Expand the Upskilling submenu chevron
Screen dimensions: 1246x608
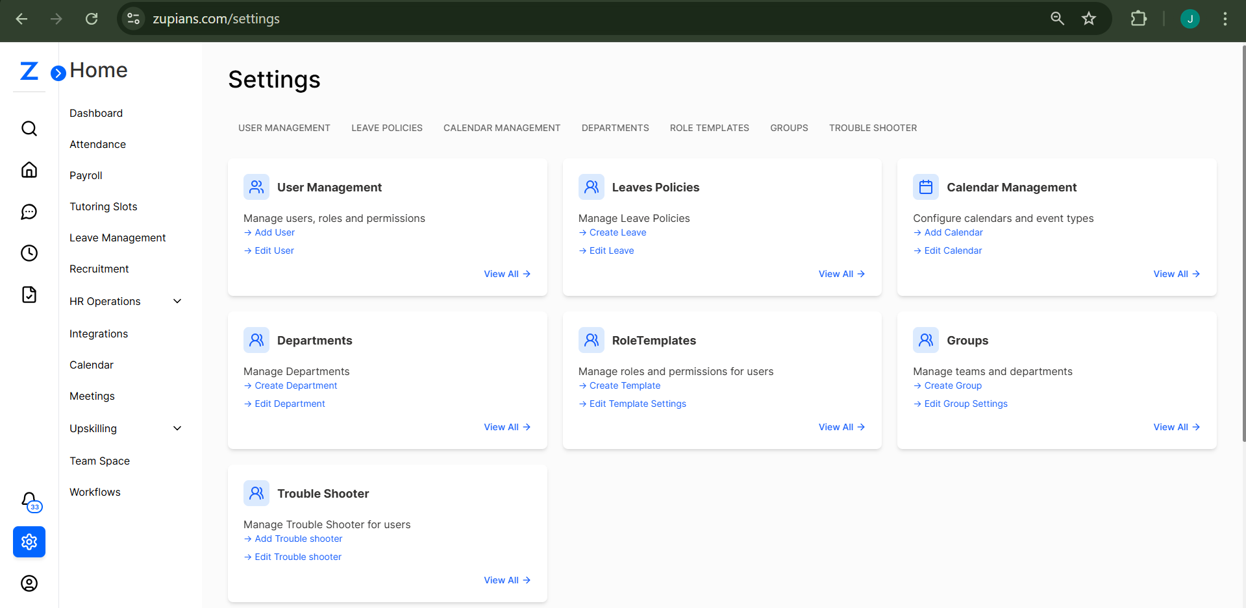(177, 428)
